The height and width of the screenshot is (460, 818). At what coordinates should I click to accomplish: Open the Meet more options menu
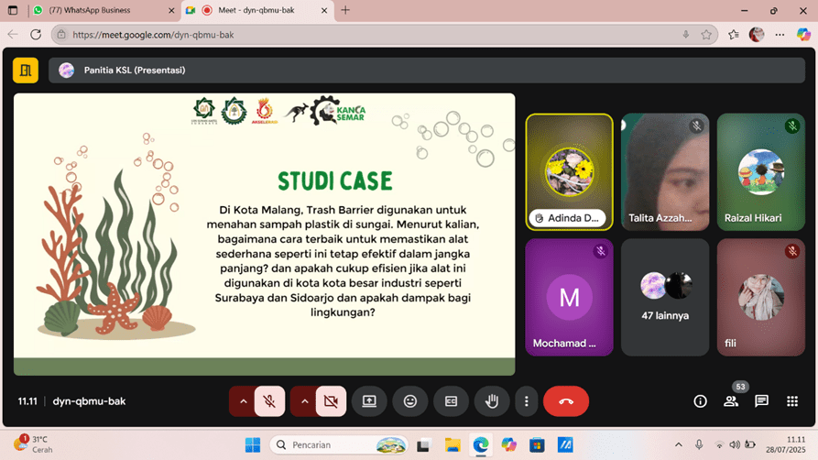(526, 401)
